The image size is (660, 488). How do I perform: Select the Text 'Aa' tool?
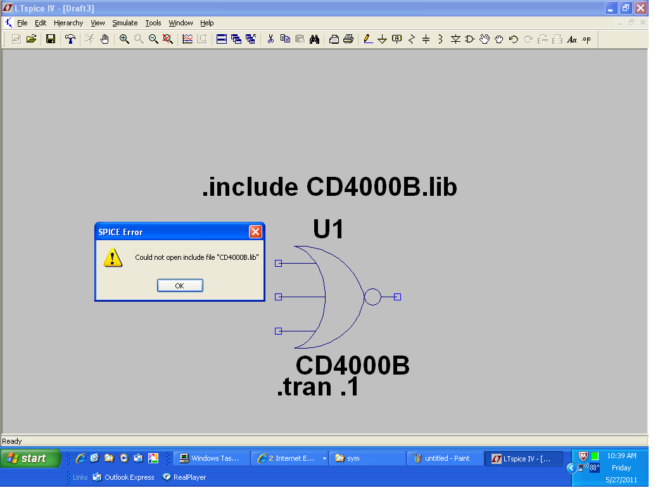(571, 39)
